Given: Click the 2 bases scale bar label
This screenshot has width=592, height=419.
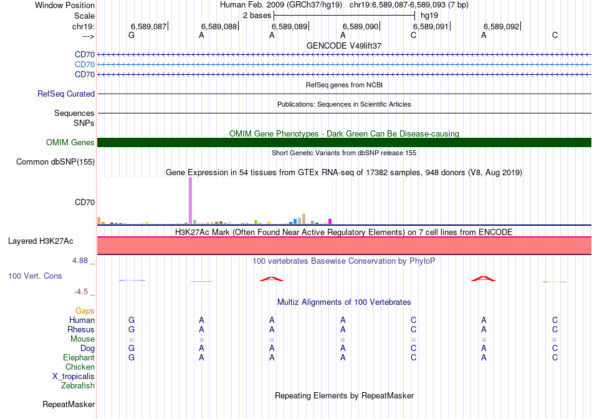Looking at the screenshot, I should pos(257,16).
